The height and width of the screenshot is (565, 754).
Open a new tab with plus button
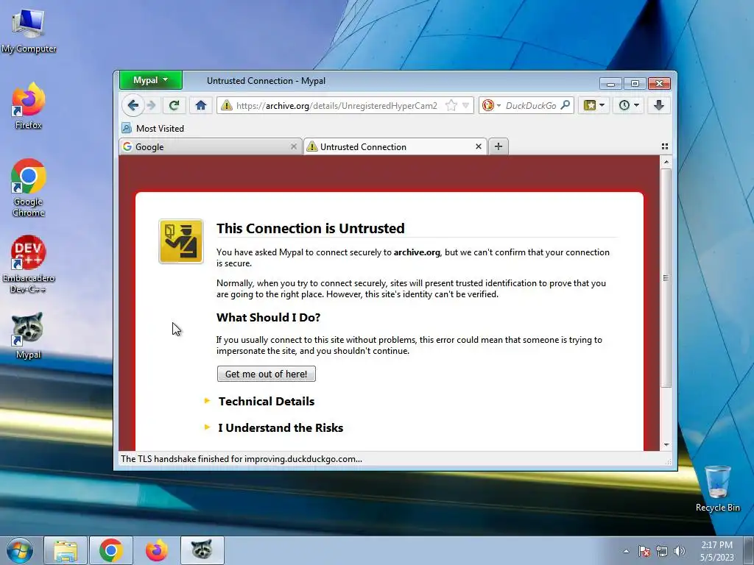(498, 146)
